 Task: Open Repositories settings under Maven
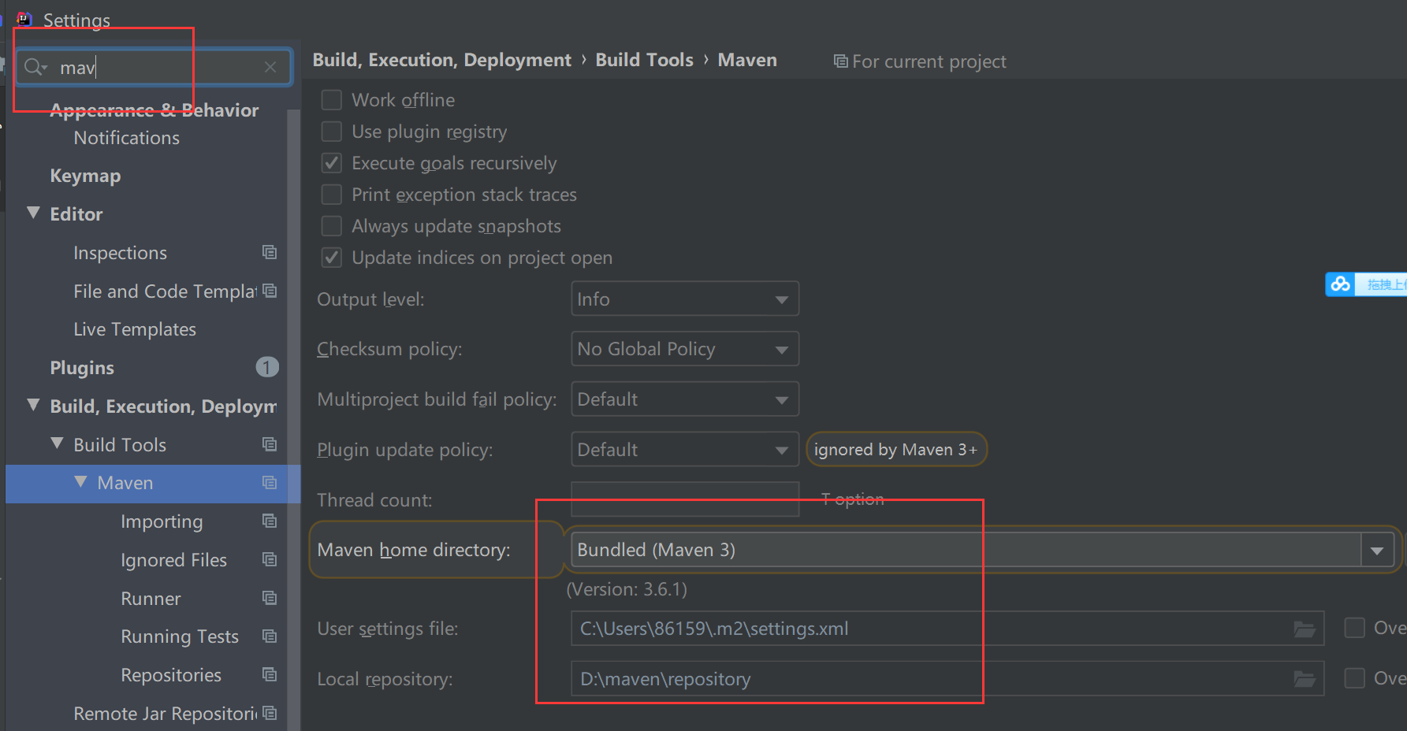click(x=171, y=675)
